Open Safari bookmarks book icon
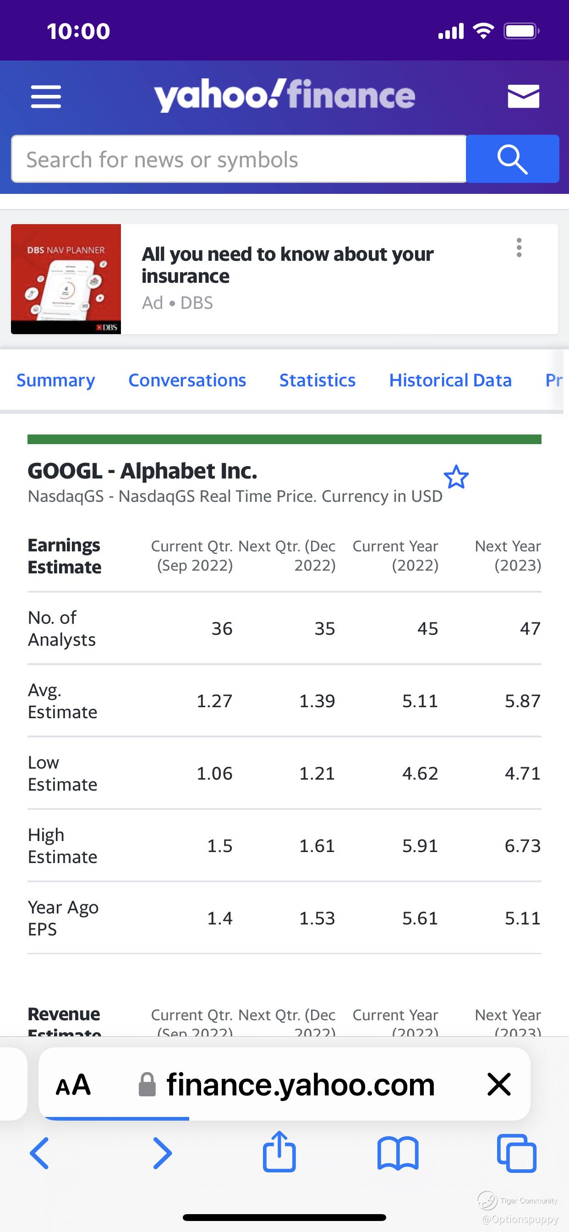The height and width of the screenshot is (1232, 569). 398,1153
